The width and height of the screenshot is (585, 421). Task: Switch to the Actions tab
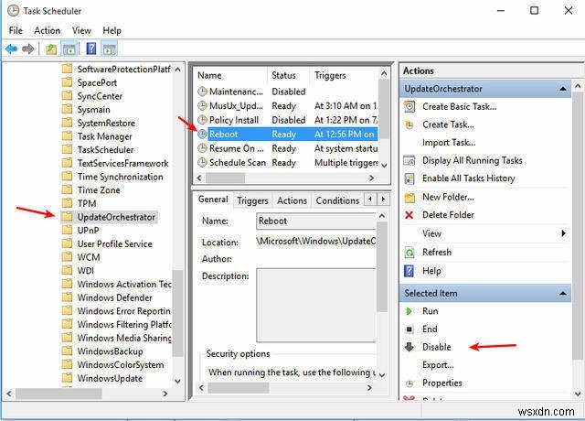[x=292, y=201]
